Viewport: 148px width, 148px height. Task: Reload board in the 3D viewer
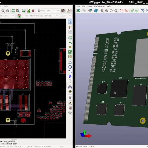click(78, 11)
